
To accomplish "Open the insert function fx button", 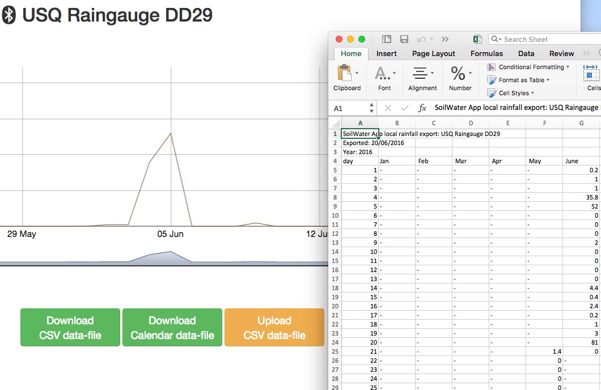I will pos(422,108).
